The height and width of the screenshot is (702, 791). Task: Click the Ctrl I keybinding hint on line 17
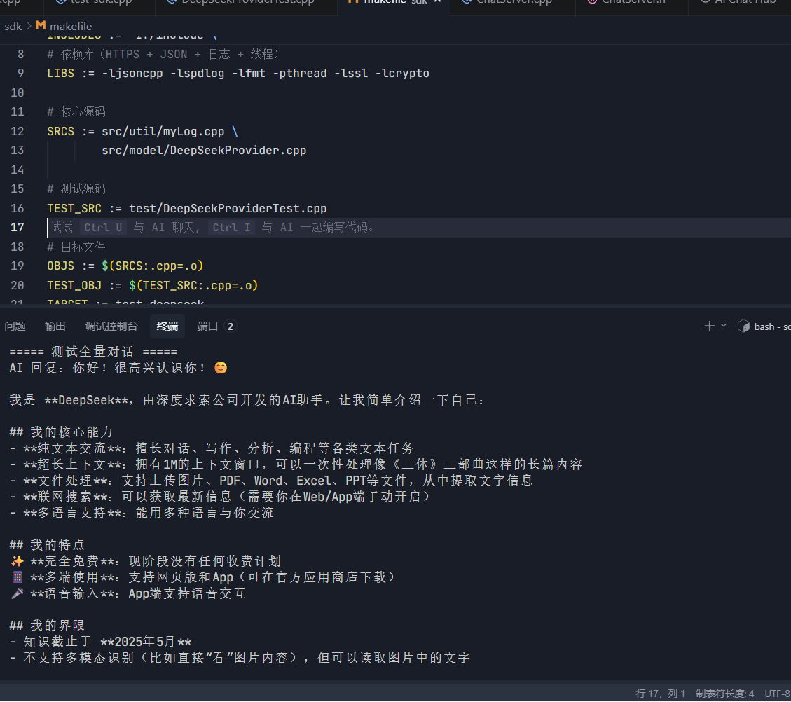tap(231, 228)
